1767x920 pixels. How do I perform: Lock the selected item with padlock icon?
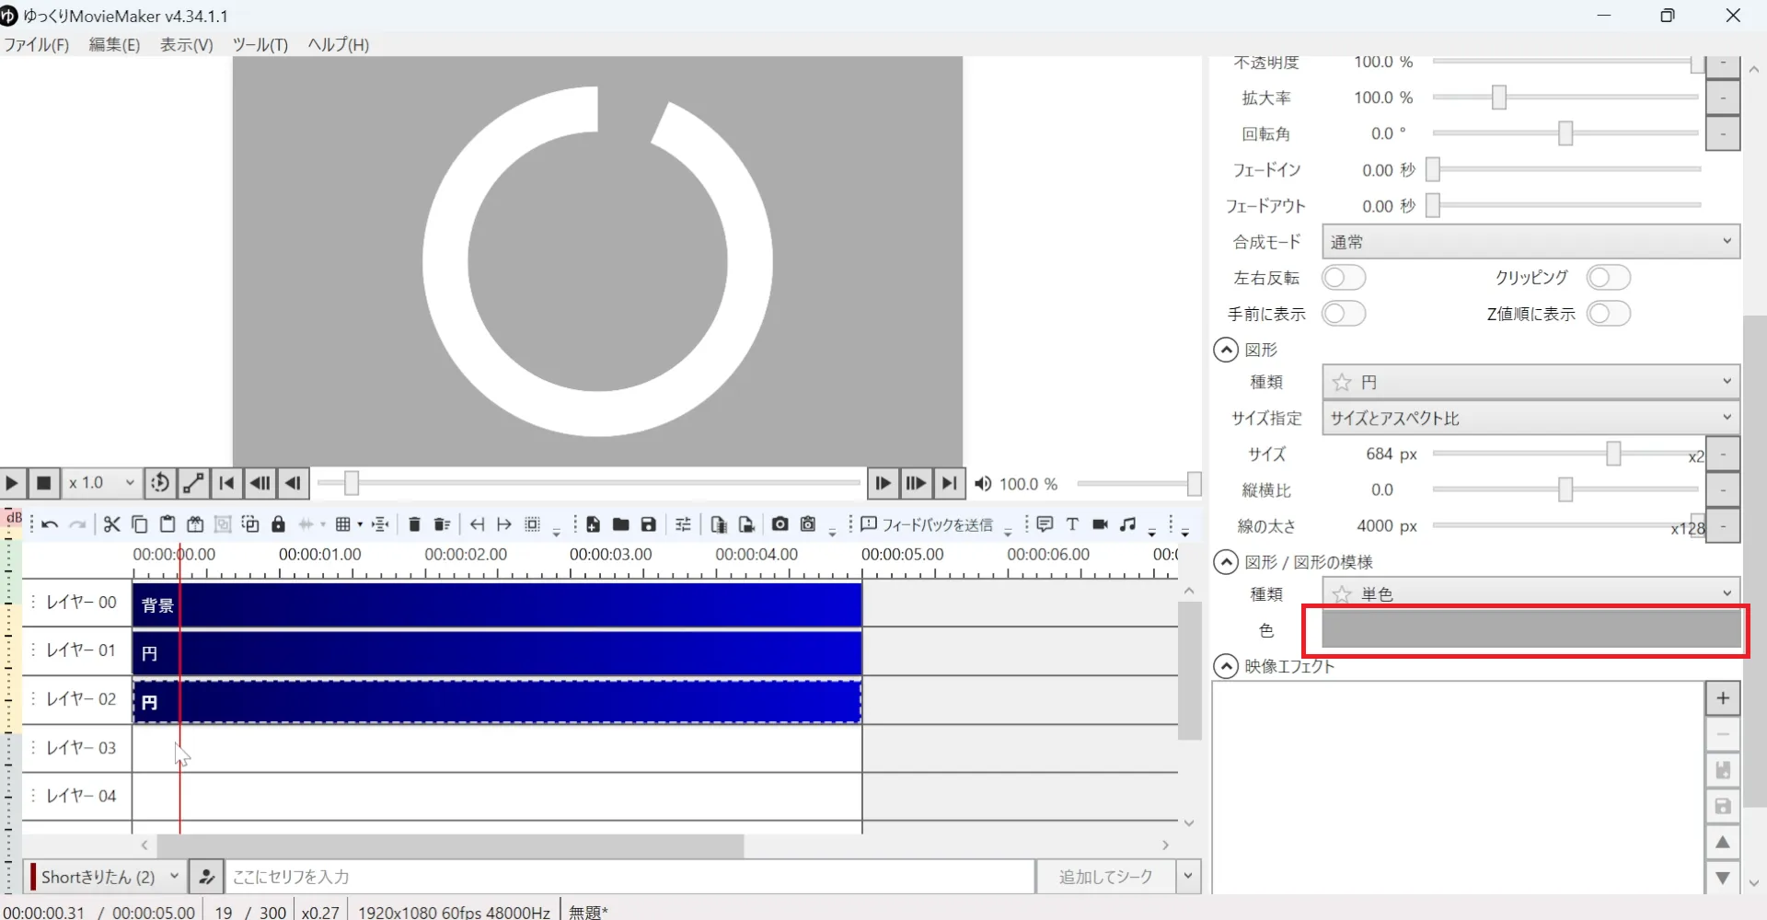point(278,524)
